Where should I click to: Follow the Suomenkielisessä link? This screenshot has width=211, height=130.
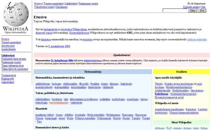click(x=79, y=33)
